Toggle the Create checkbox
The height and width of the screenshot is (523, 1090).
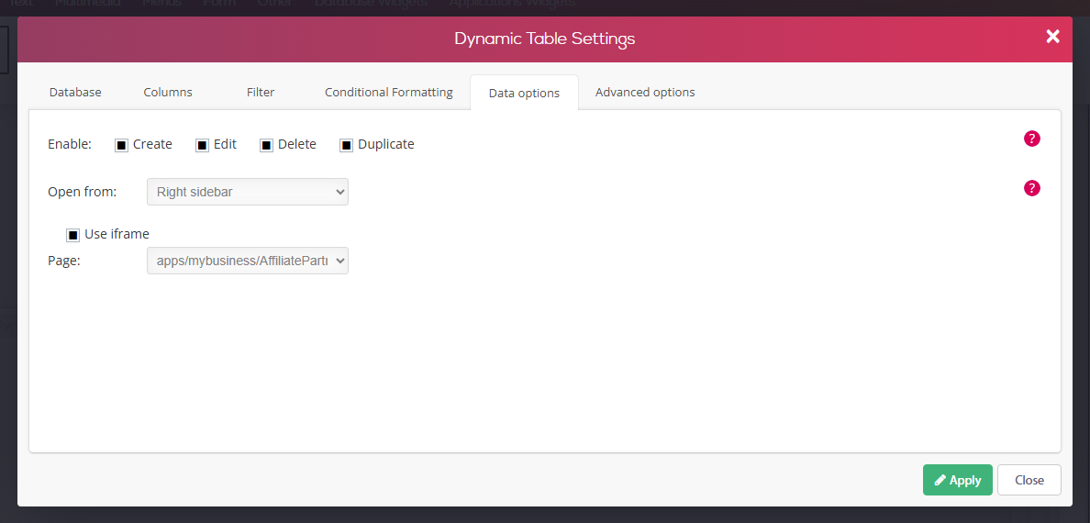click(x=122, y=145)
